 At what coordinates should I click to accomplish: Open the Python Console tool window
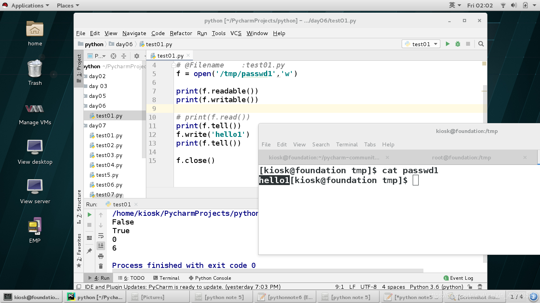(x=210, y=278)
